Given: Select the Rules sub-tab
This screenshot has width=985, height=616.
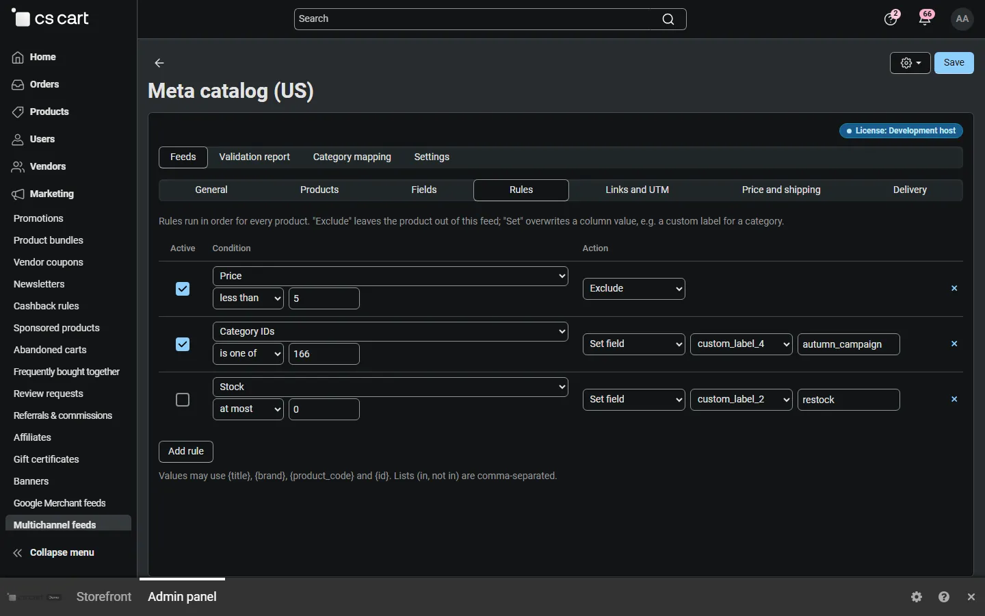Looking at the screenshot, I should 521,190.
